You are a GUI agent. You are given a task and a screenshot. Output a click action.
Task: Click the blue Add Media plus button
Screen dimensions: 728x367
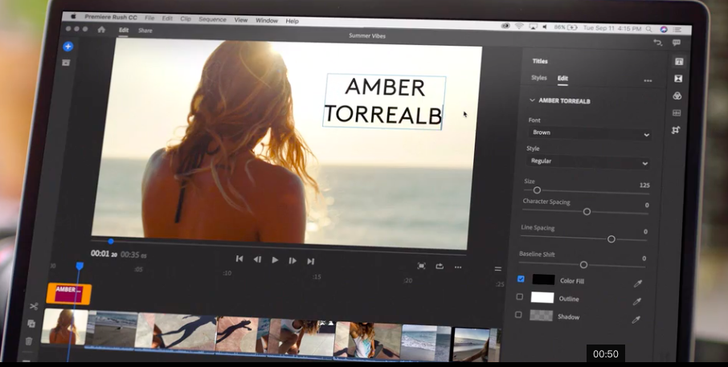(x=68, y=47)
